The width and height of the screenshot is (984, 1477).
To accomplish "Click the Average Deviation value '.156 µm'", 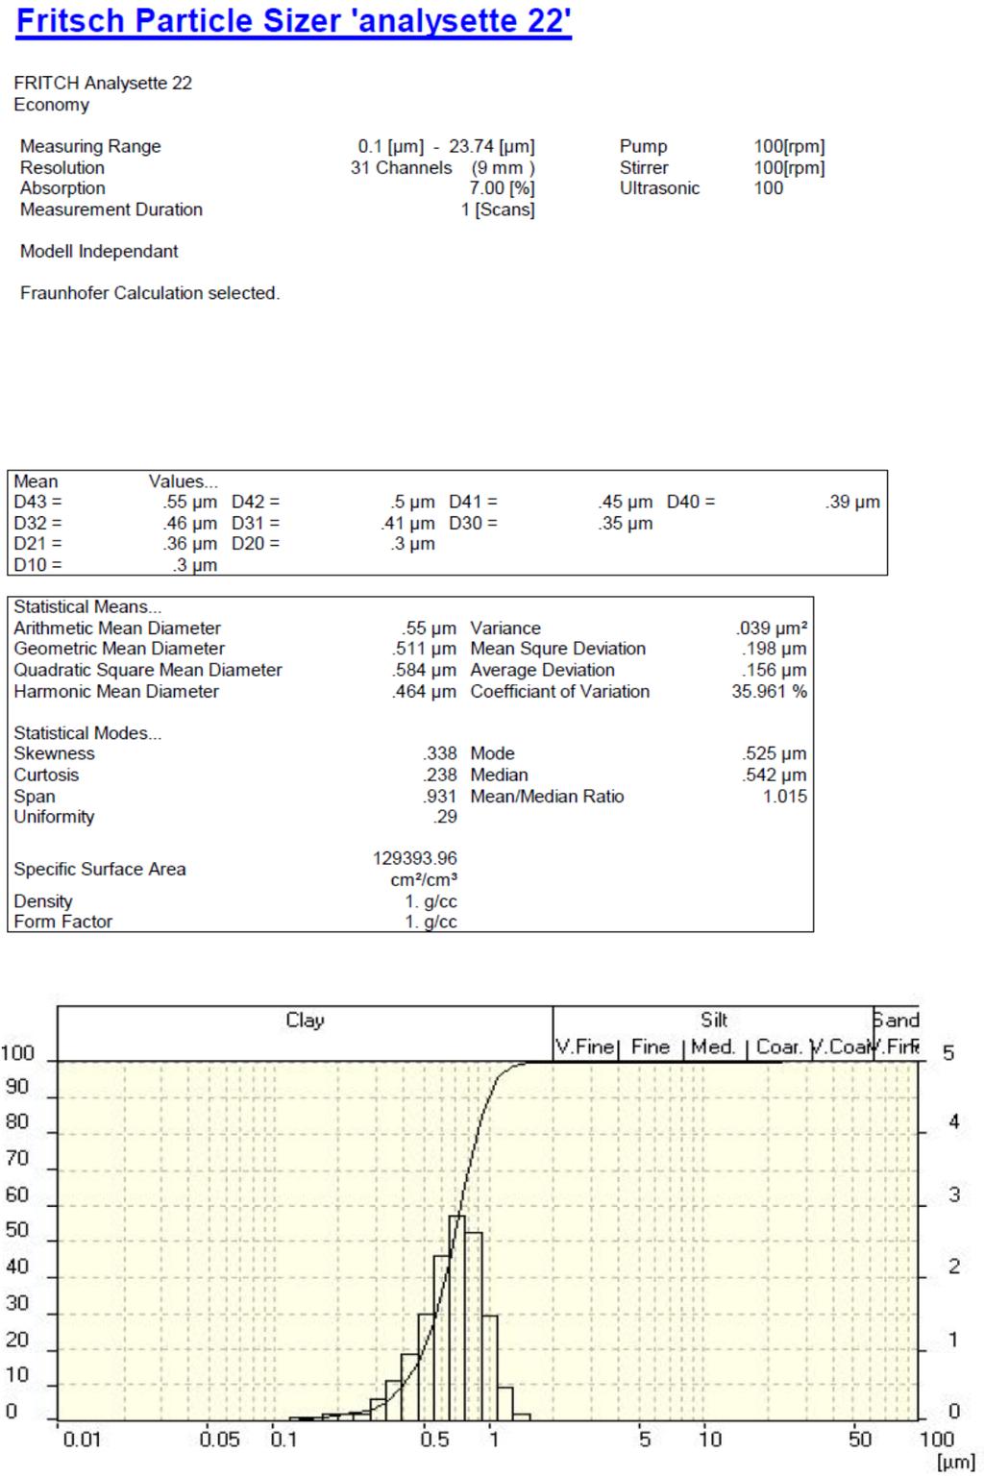I will pyautogui.click(x=775, y=671).
